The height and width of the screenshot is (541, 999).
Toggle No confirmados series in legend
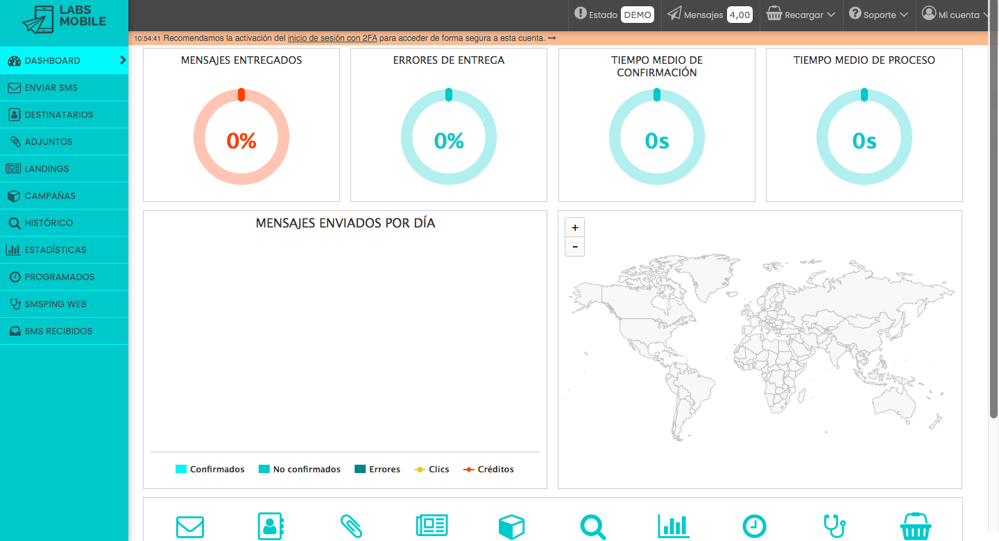[x=300, y=470]
